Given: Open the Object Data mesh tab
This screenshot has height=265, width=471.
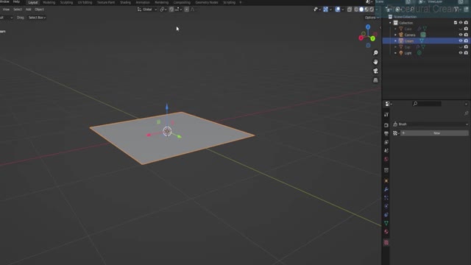Looking at the screenshot, I should [386, 223].
